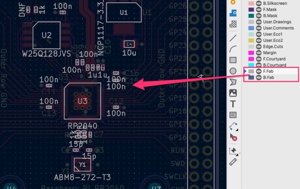300x189 pixels.
Task: Click the Margin layer color swatch
Action: [251, 53]
